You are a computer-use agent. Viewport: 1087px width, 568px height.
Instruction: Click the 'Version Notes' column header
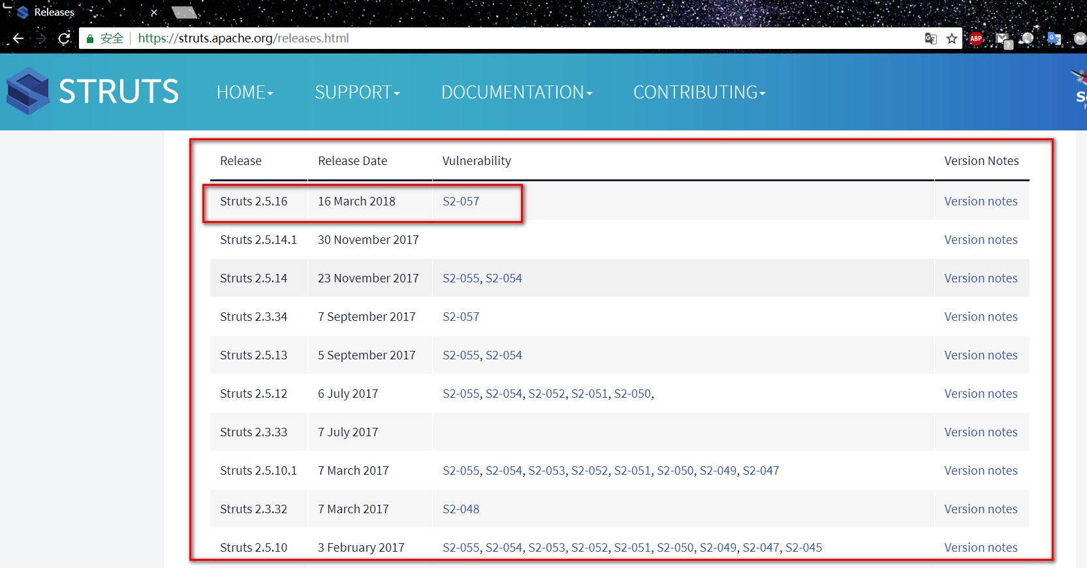pyautogui.click(x=981, y=161)
